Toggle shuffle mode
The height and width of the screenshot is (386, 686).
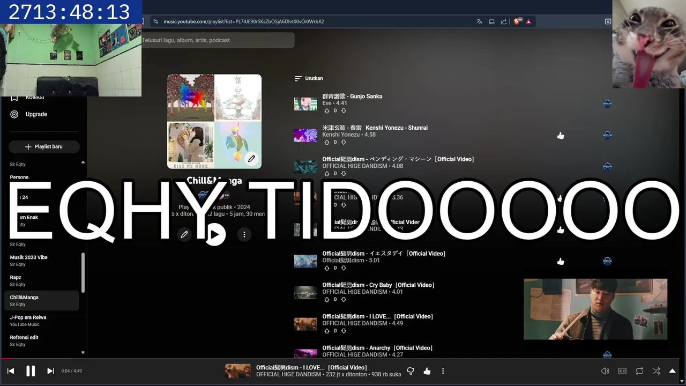(x=657, y=371)
